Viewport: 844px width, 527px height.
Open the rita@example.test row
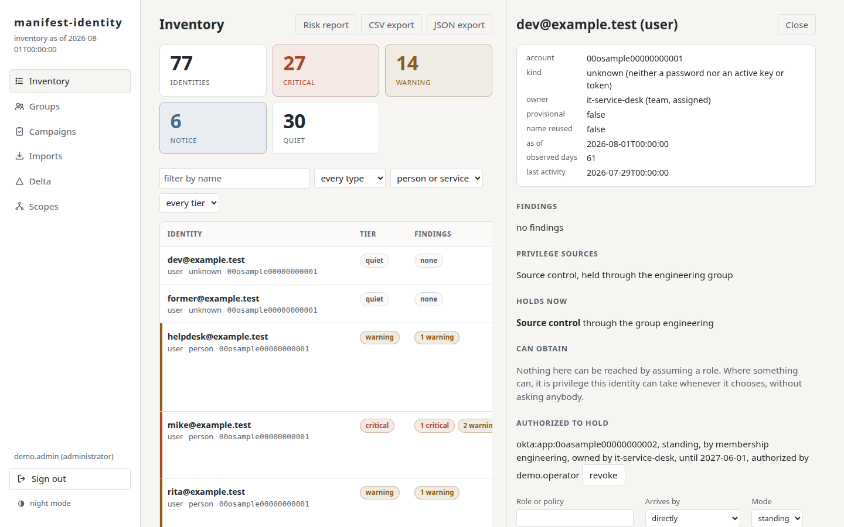326,502
